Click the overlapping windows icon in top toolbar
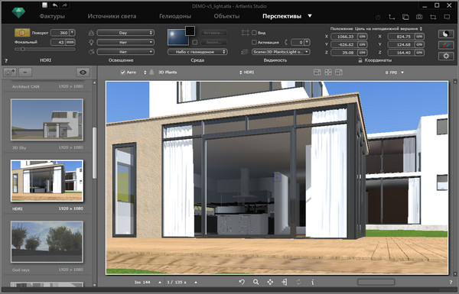The height and width of the screenshot is (294, 459). pos(405,17)
